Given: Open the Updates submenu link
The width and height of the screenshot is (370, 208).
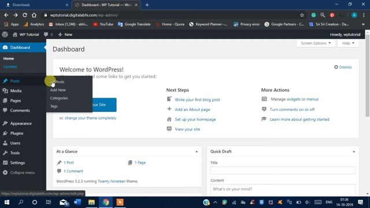Looking at the screenshot, I should tap(10, 66).
